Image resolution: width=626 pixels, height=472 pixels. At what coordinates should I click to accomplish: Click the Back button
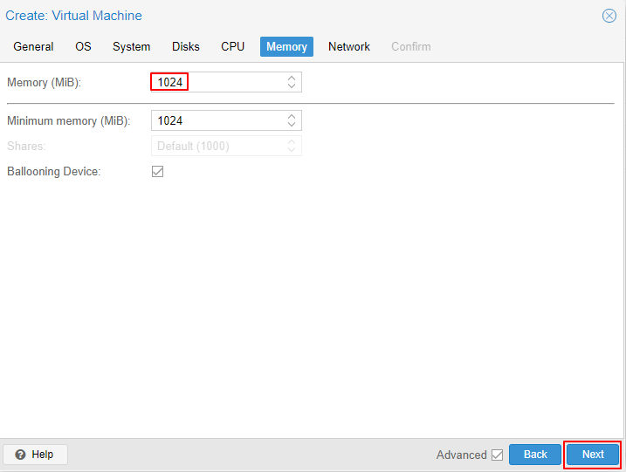click(x=535, y=455)
